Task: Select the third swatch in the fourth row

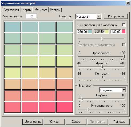Action: 47,61
